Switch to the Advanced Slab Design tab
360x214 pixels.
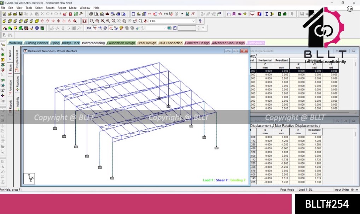coord(228,43)
